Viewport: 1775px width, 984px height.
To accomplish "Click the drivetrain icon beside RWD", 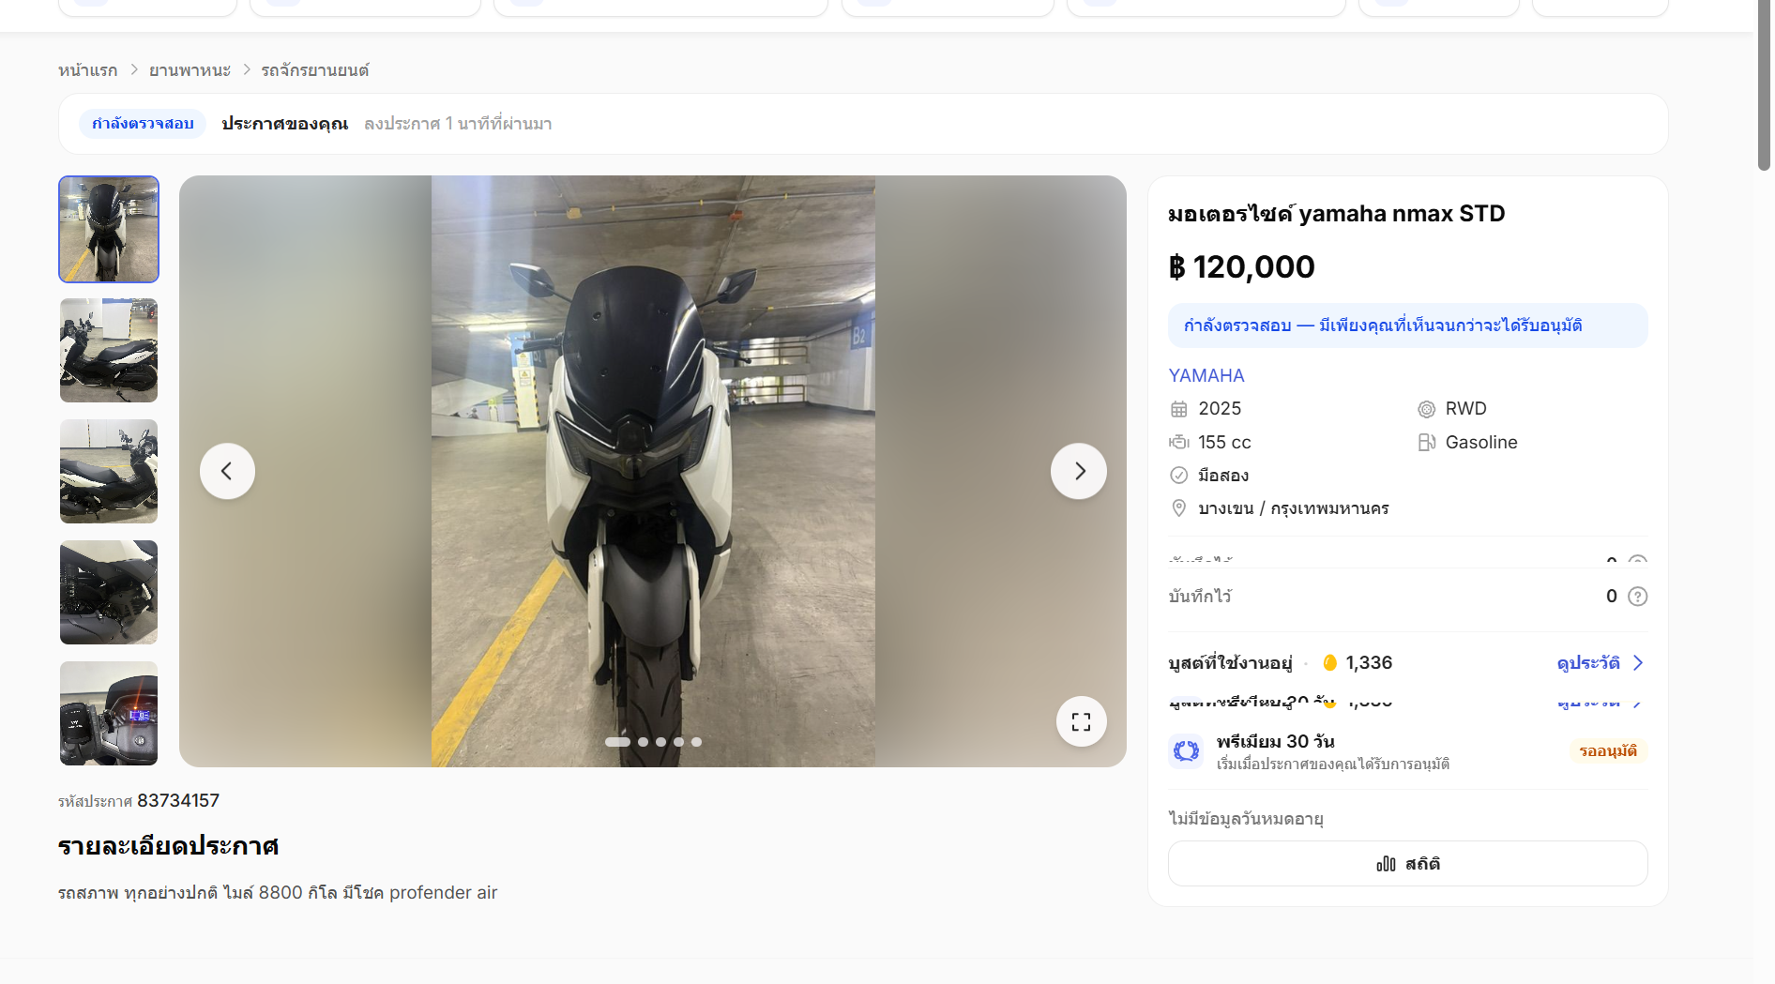I will click(1427, 409).
